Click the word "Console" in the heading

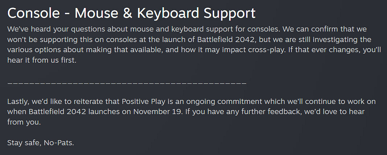34,13
